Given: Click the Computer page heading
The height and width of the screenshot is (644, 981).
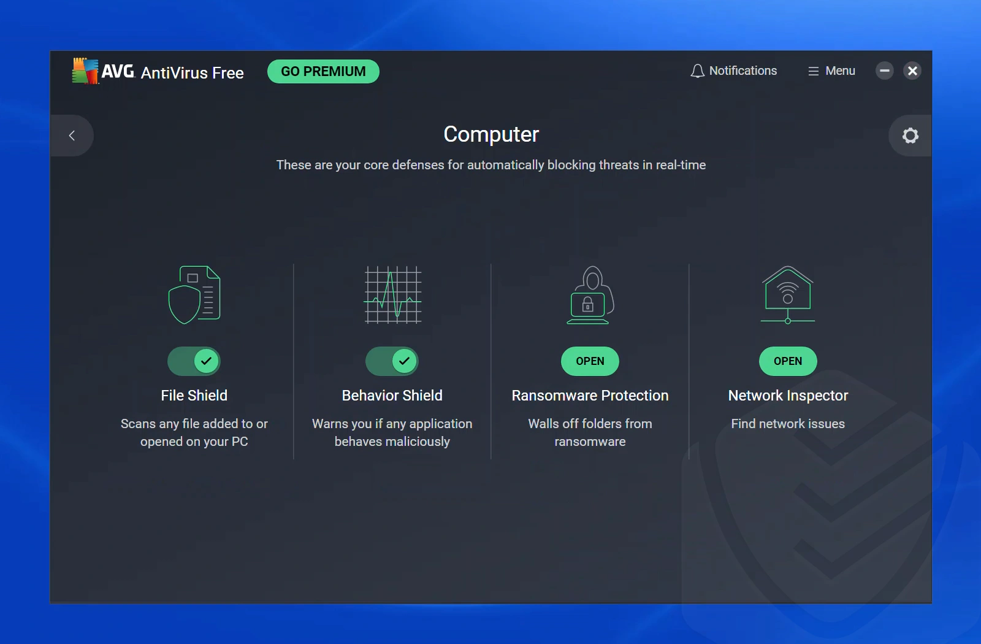Looking at the screenshot, I should (x=491, y=134).
